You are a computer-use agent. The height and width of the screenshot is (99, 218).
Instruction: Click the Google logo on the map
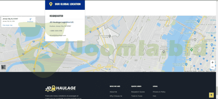coord(108,69)
